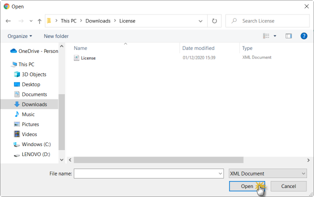Open the Organize menu
The height and width of the screenshot is (197, 314).
[x=19, y=36]
